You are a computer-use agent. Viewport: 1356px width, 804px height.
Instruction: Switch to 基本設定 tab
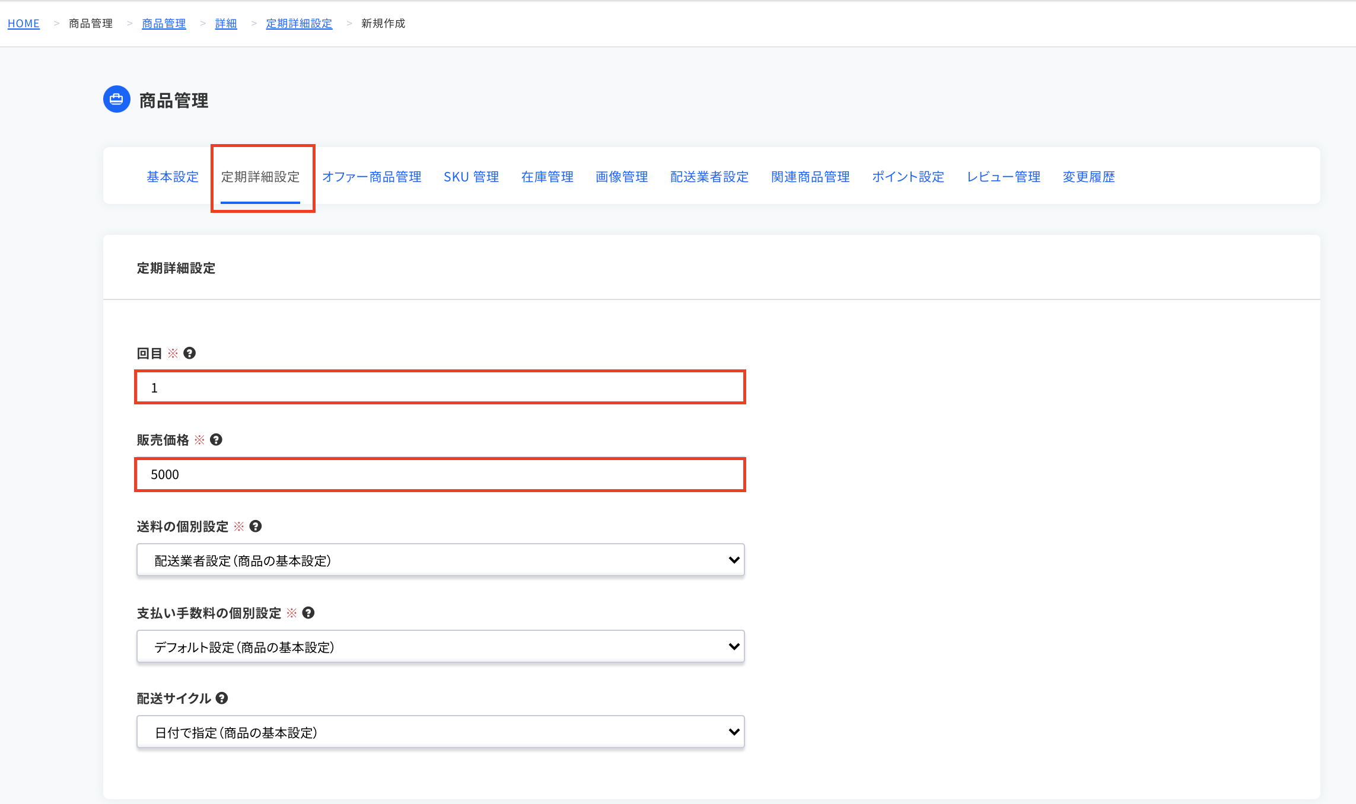(x=173, y=177)
